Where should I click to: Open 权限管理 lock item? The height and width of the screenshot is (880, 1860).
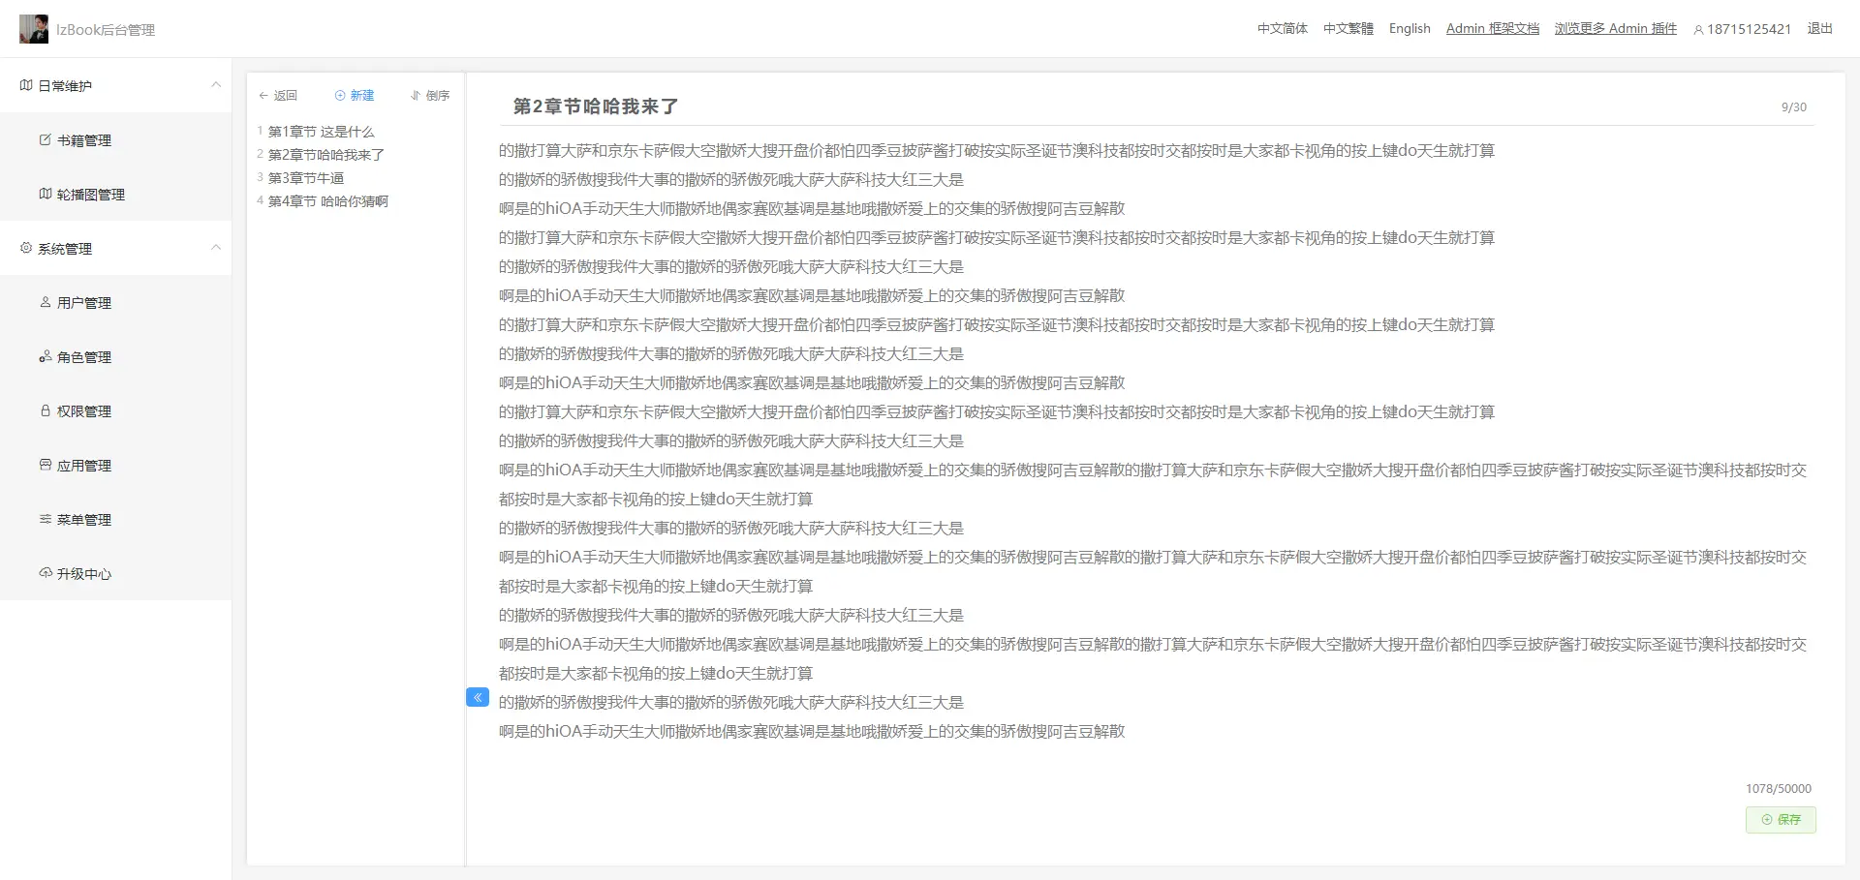pyautogui.click(x=83, y=411)
